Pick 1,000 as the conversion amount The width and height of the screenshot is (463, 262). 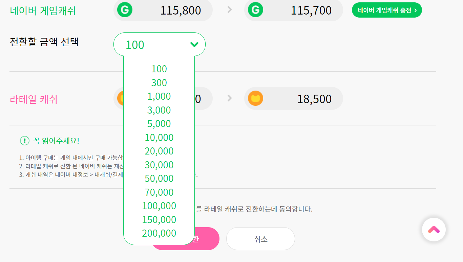point(159,96)
